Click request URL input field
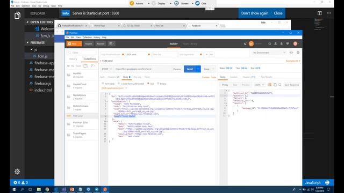Viewport: 344px width, 193px height. pyautogui.click(x=142, y=69)
